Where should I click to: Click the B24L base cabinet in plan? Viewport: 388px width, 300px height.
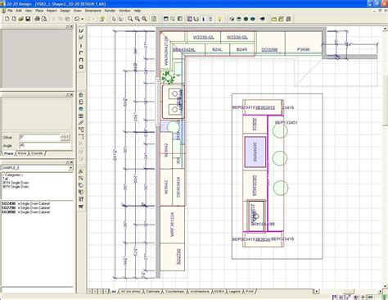click(x=217, y=49)
